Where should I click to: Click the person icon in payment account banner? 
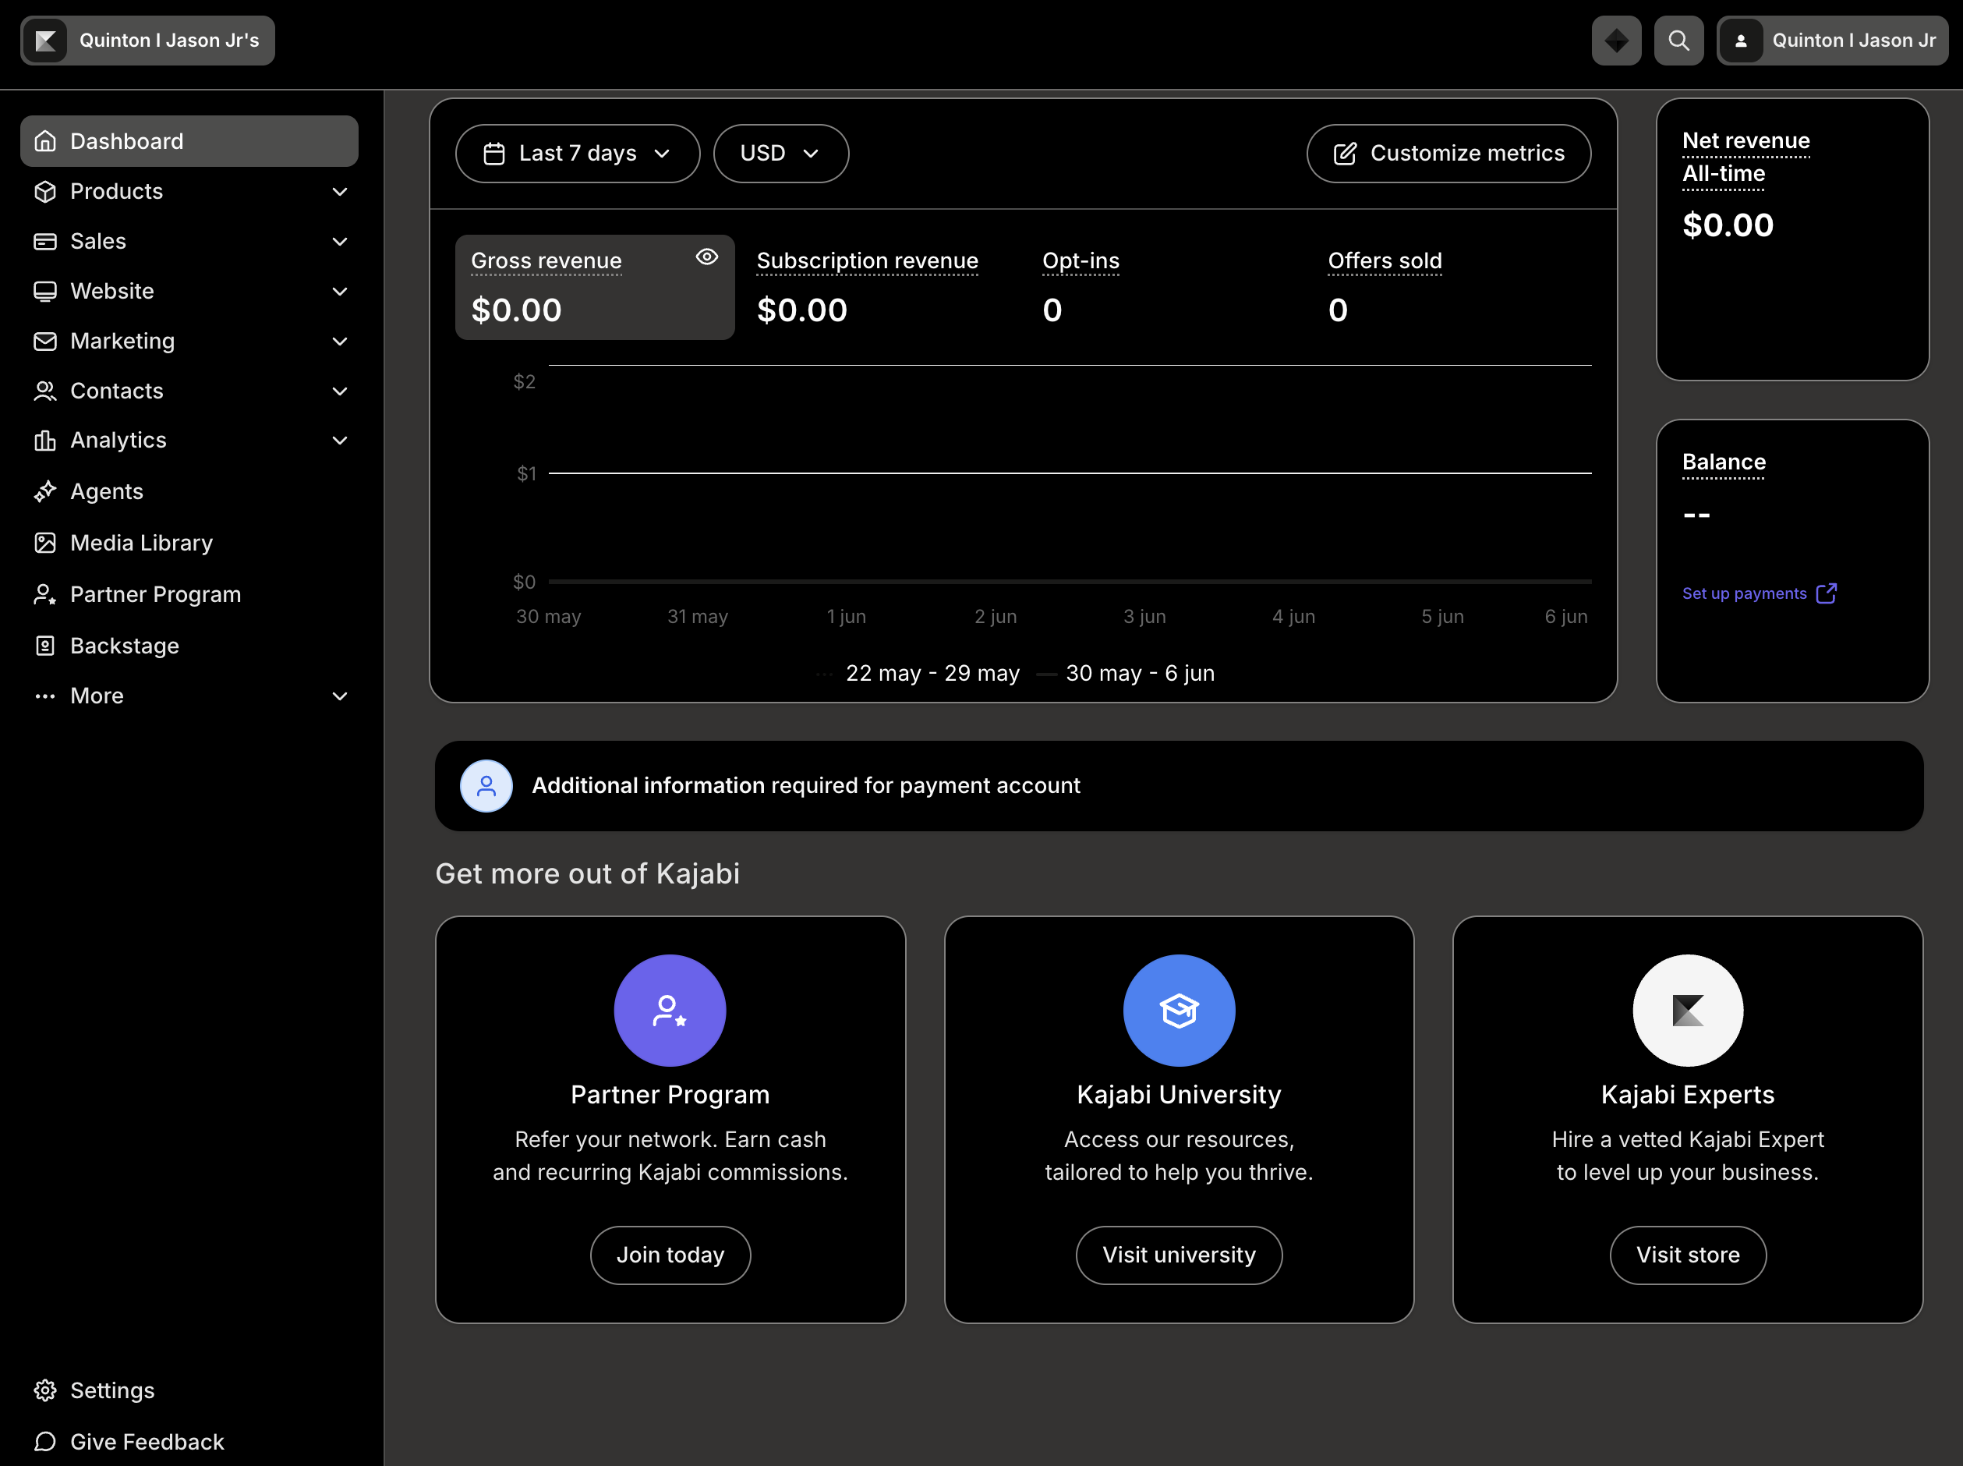click(x=486, y=785)
